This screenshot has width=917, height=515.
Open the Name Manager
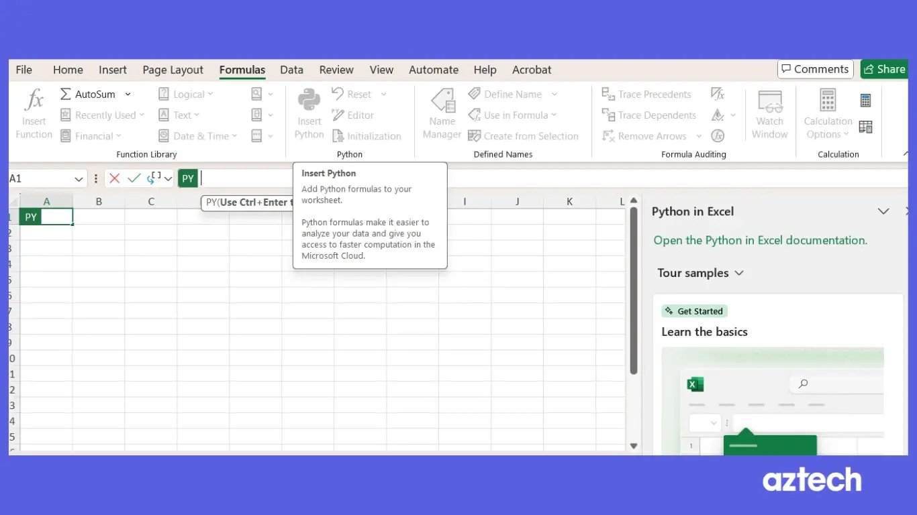pyautogui.click(x=442, y=114)
